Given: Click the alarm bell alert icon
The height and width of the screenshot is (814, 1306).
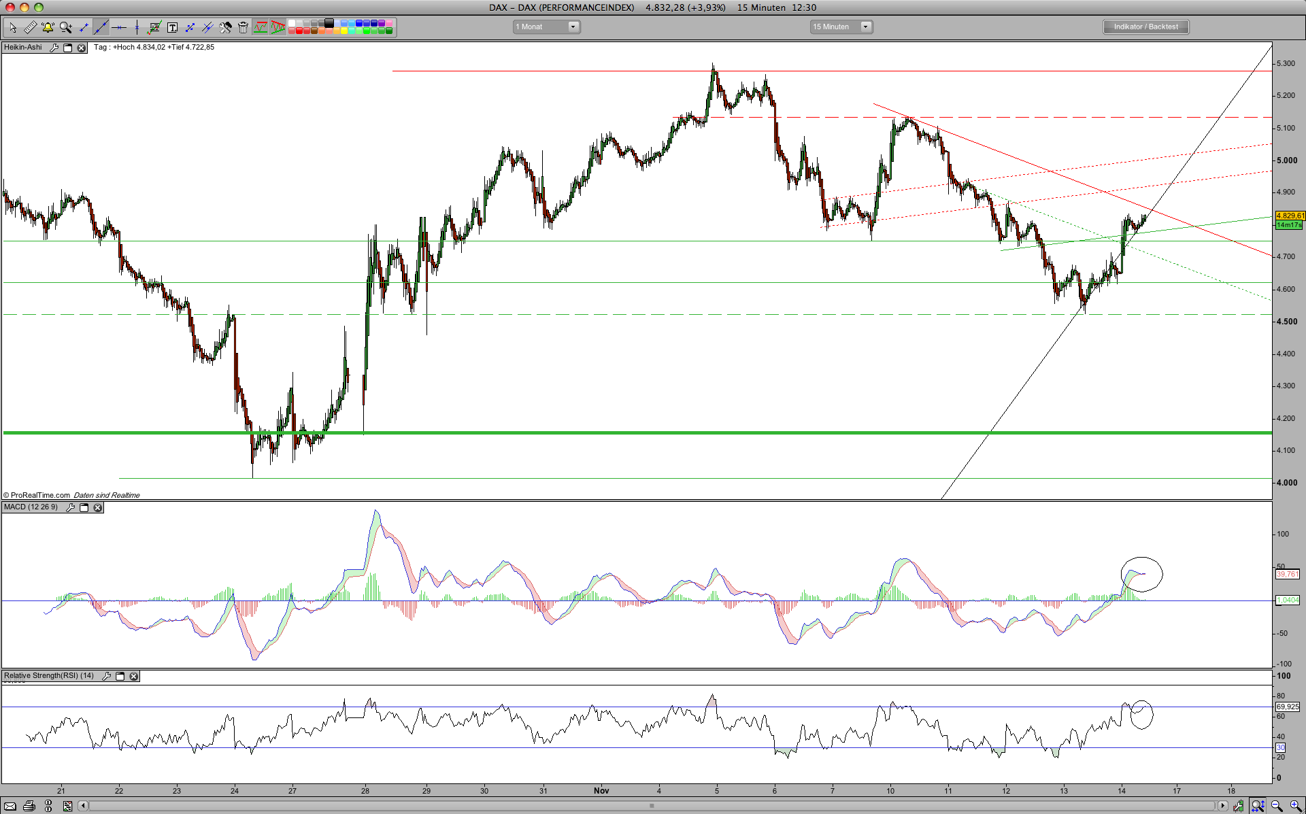Looking at the screenshot, I should coord(48,27).
